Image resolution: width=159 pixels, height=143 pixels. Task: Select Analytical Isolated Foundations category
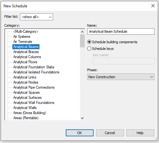(x=36, y=72)
